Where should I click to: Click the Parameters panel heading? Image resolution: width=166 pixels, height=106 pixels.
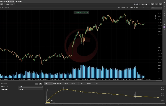(4, 84)
